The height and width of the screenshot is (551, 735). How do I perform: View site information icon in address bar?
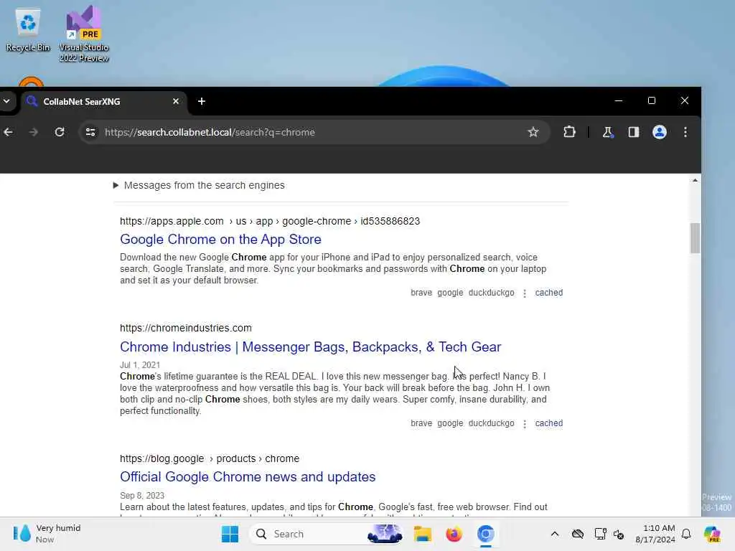pyautogui.click(x=90, y=132)
